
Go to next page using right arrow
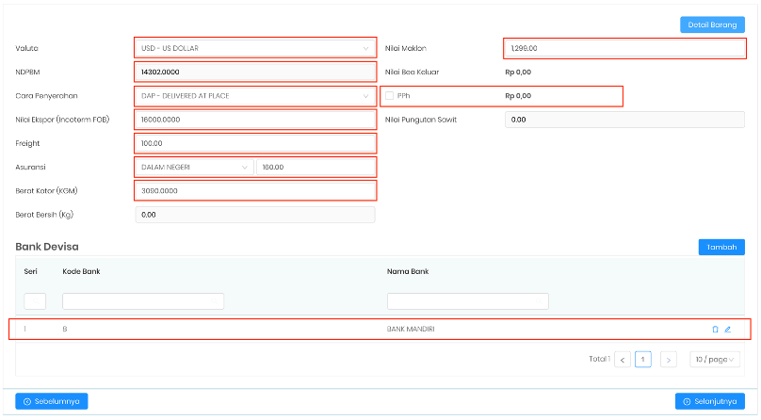(x=668, y=360)
